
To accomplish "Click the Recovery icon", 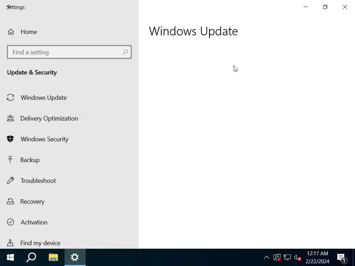I will [x=10, y=201].
